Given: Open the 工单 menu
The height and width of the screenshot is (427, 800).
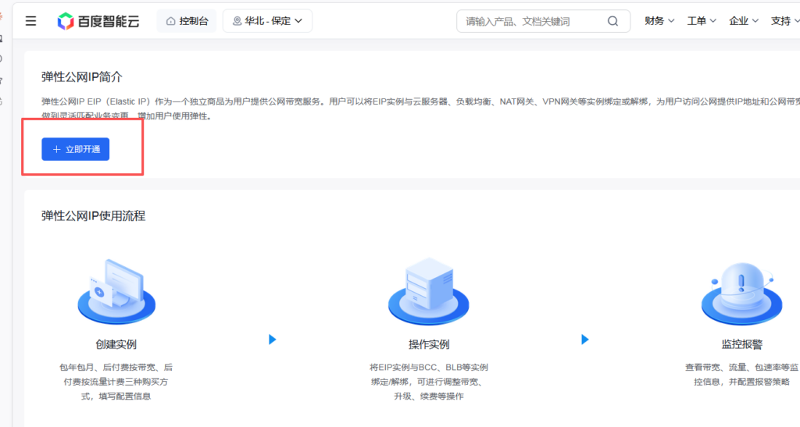Looking at the screenshot, I should [702, 21].
